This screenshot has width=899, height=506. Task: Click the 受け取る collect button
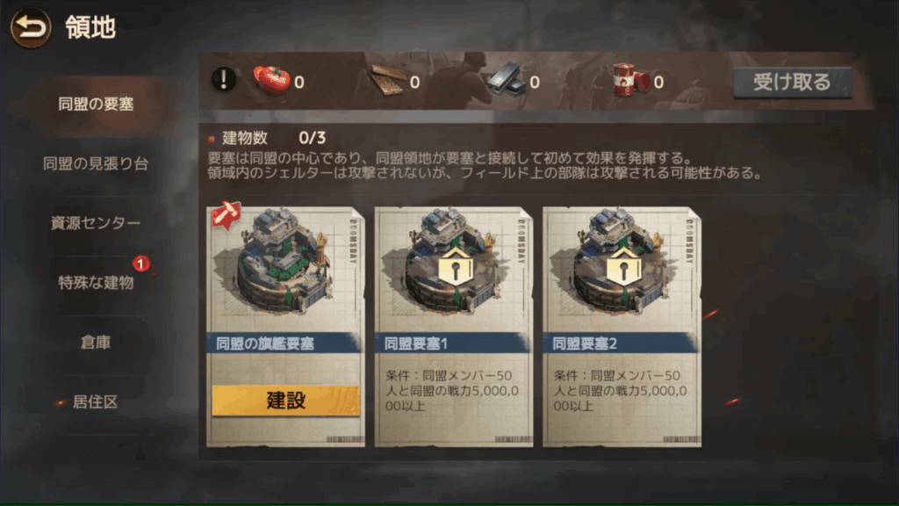pos(793,82)
